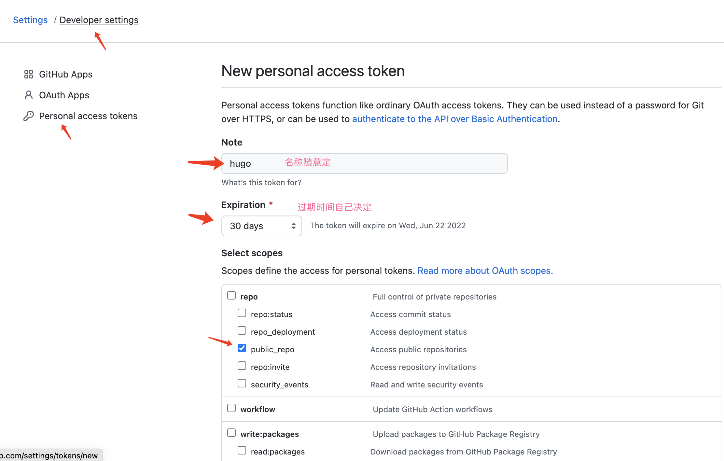
Task: Enable the repo scope checkbox
Action: point(231,295)
